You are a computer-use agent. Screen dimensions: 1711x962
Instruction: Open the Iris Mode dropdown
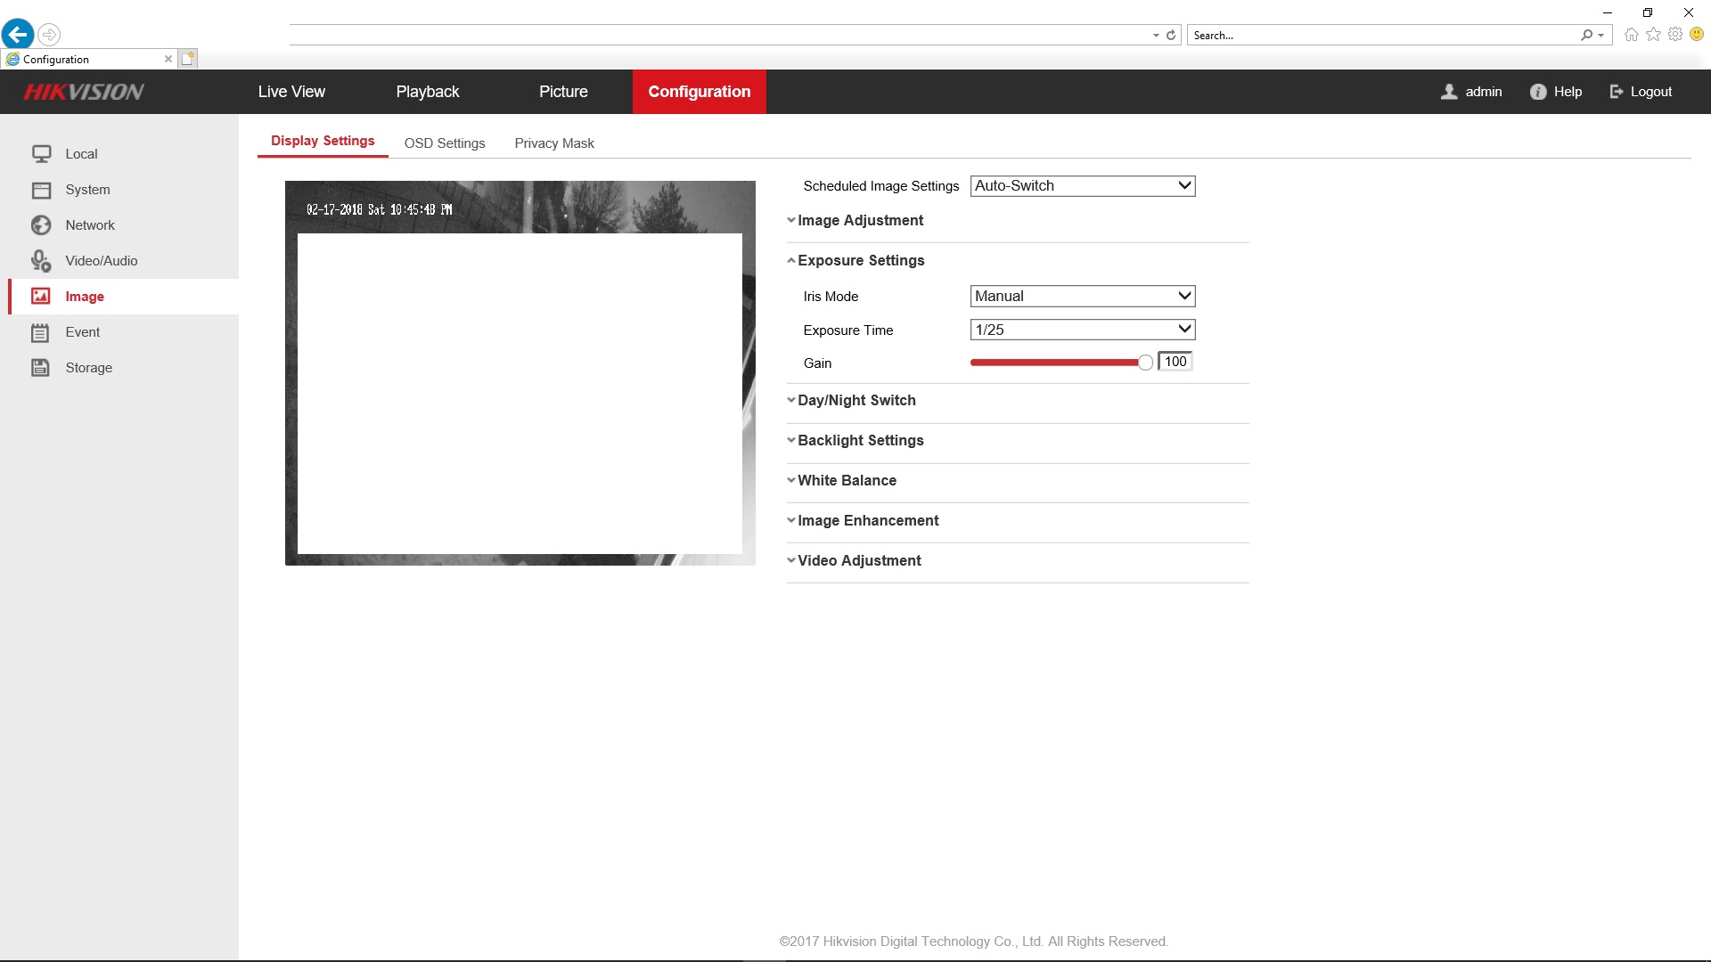point(1082,296)
